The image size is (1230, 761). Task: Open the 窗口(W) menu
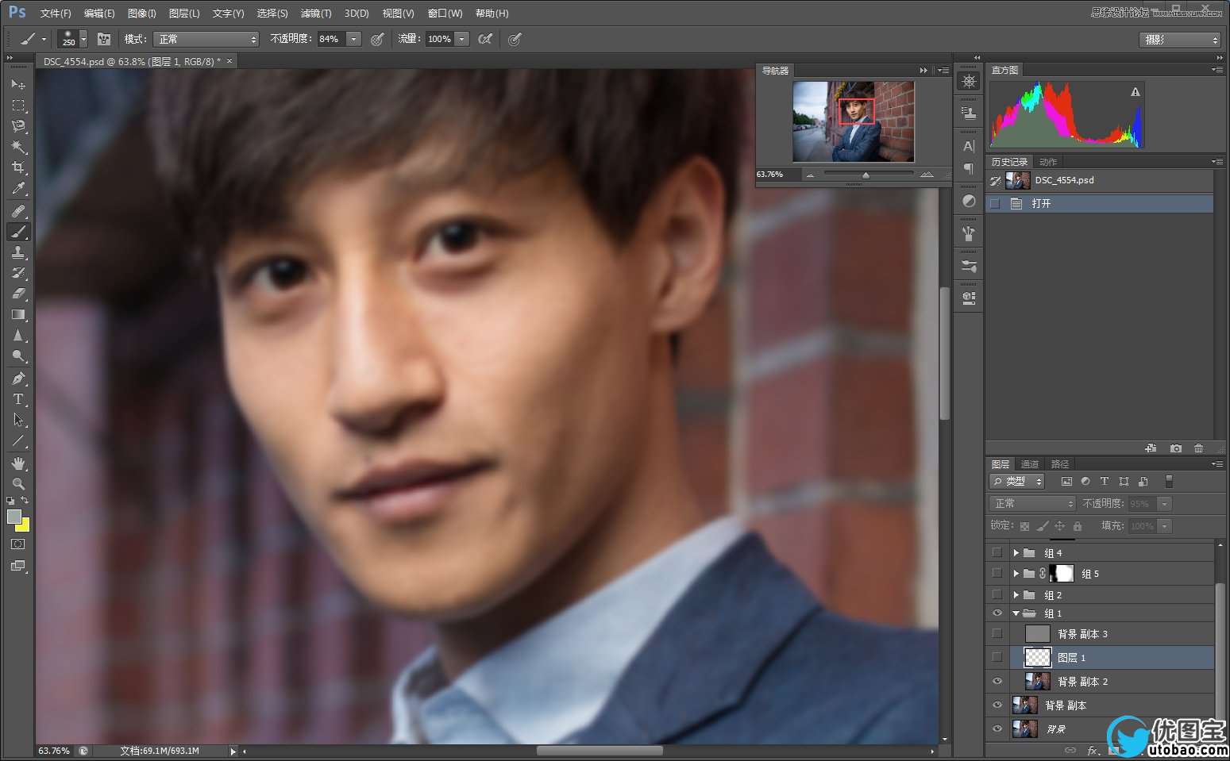(445, 13)
